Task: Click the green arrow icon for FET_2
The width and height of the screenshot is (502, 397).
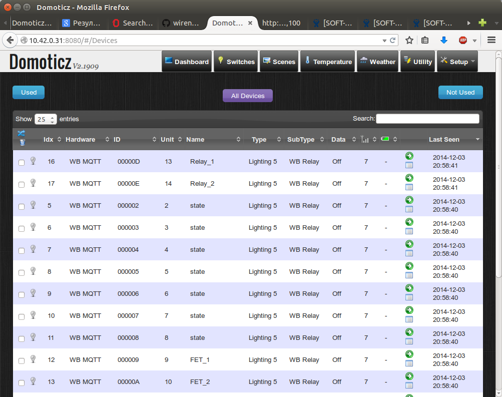Action: click(x=409, y=376)
